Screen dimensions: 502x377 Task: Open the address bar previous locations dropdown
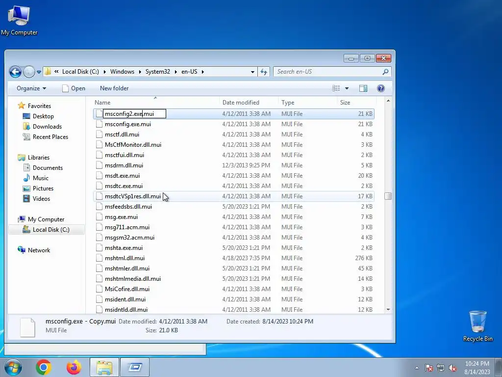[x=252, y=72]
